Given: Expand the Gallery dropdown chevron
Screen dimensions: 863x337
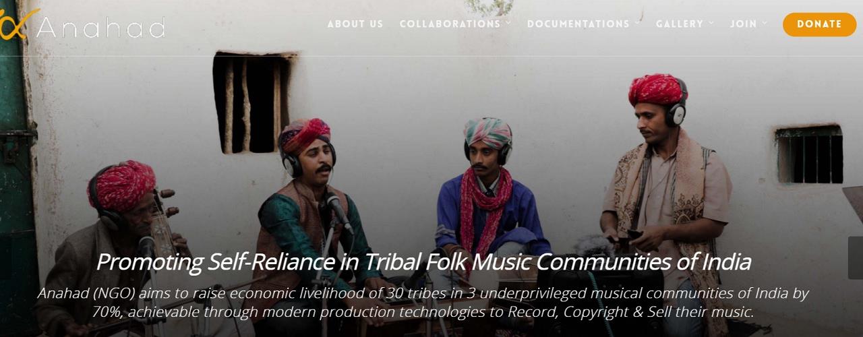Looking at the screenshot, I should pyautogui.click(x=711, y=24).
